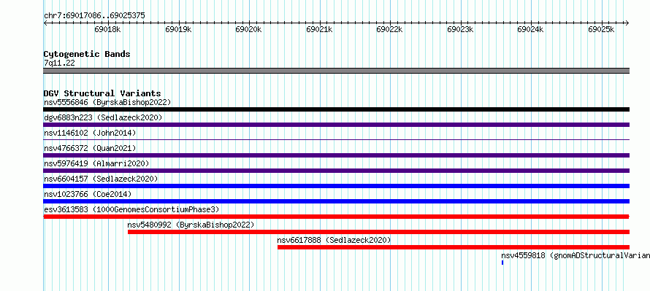
Task: Open nsv4559818 gnomAD variant label
Action: click(x=576, y=255)
